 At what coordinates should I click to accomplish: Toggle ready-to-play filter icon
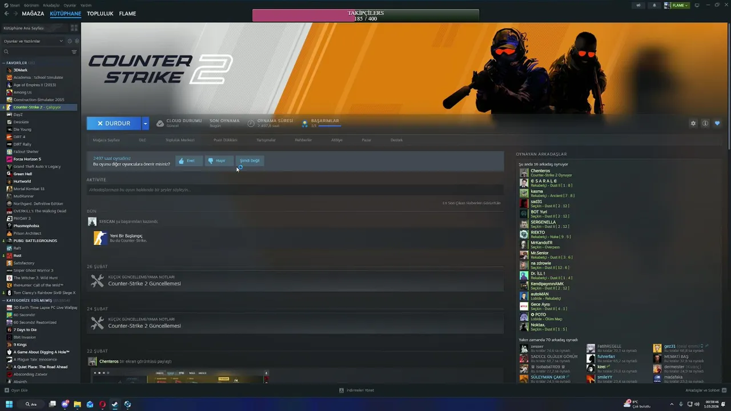point(76,41)
